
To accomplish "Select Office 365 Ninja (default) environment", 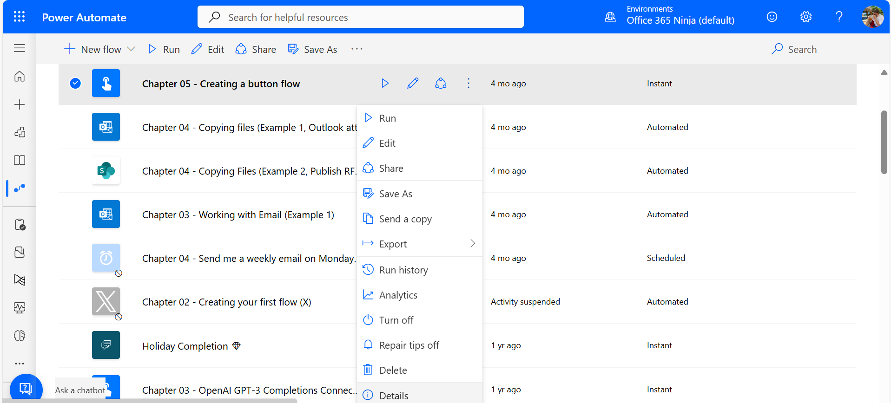I will coord(680,20).
